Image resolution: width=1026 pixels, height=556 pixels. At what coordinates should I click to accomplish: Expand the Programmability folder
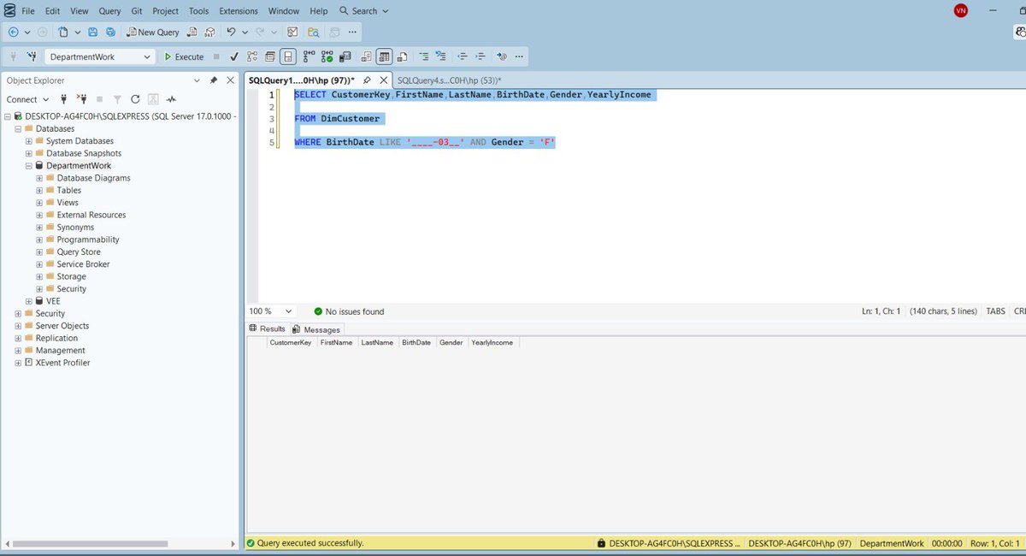[39, 240]
